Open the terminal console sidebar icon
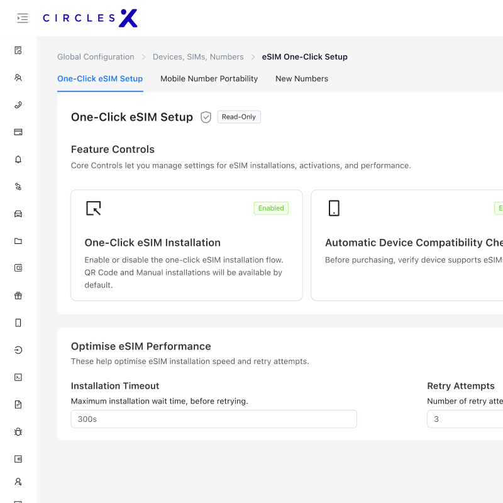The height and width of the screenshot is (503, 503). (x=18, y=377)
